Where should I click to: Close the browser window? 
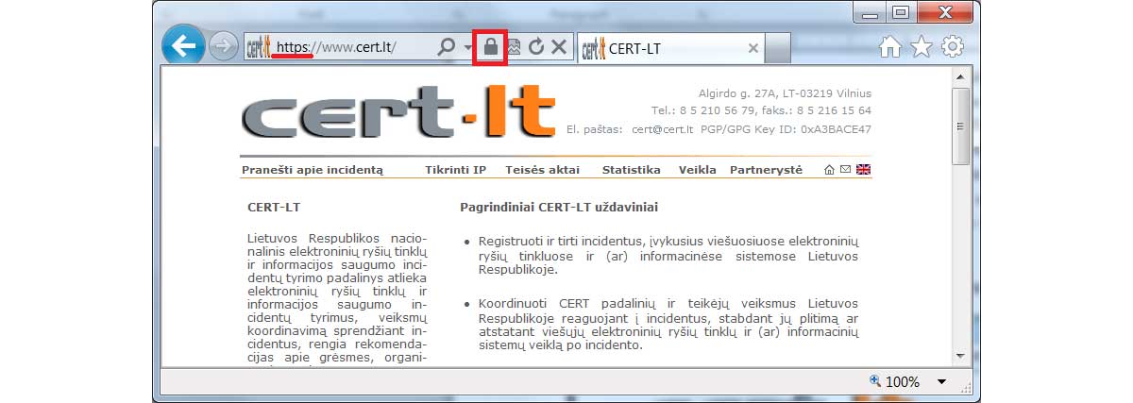pos(946,12)
